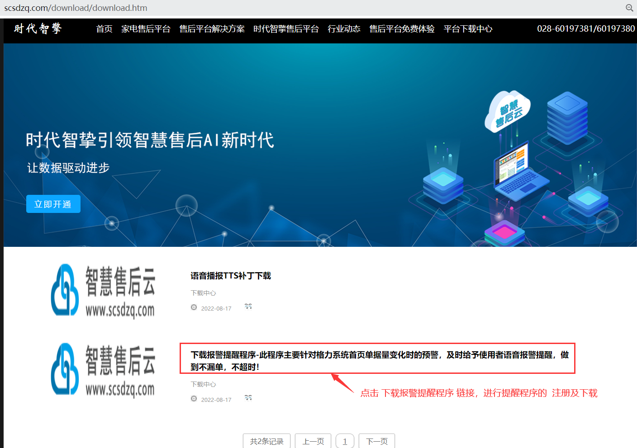
Task: Navigate to 平台下载中心 menu item
Action: tap(468, 29)
